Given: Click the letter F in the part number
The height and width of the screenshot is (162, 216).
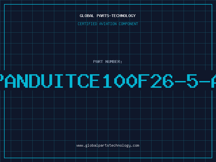Looking at the screenshot, I should click(144, 81).
